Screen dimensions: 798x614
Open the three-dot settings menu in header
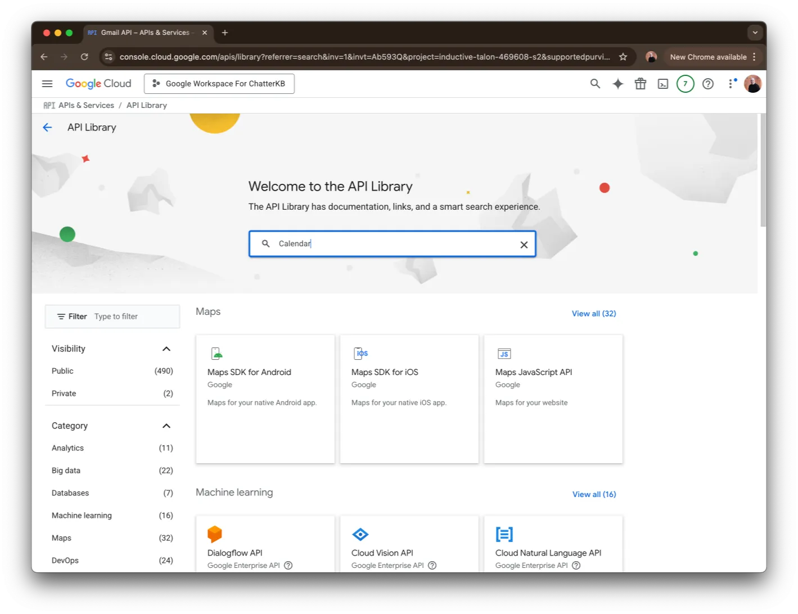[731, 84]
